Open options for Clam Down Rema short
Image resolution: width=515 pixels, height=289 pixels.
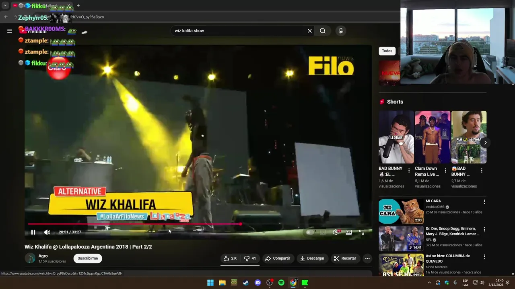pyautogui.click(x=445, y=171)
